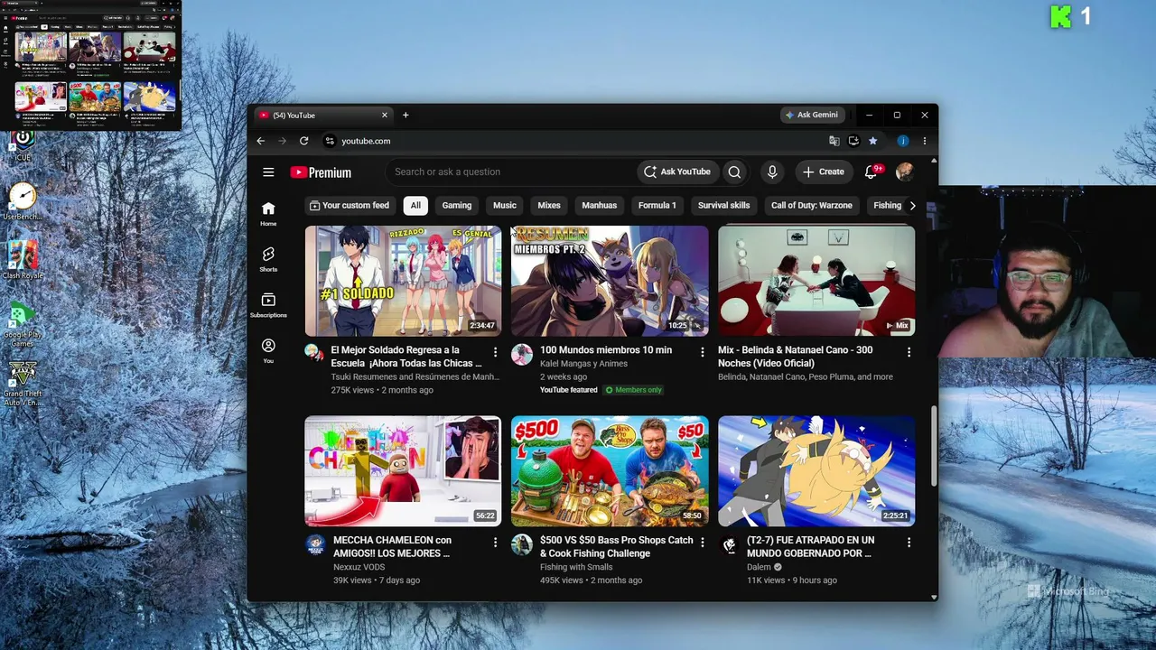
Task: Click the YouTube Premium logo
Action: pos(321,172)
